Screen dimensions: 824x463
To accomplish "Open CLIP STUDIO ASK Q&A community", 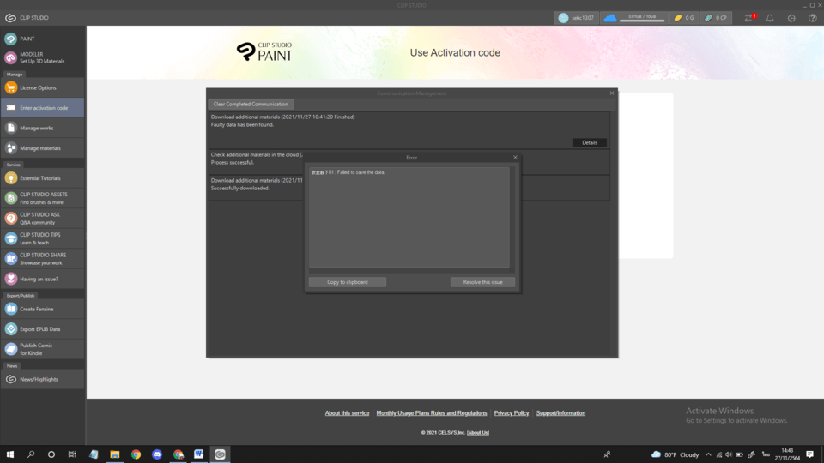I will (x=42, y=219).
